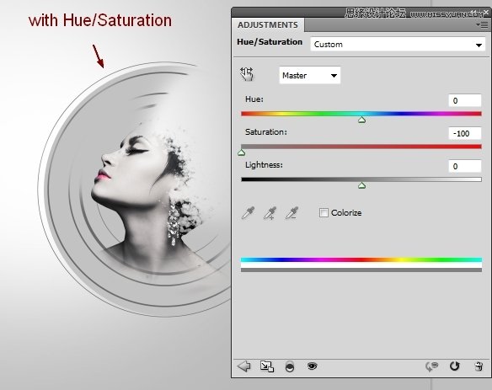
Task: Focus the Saturation value field showing -100
Action: 465,133
